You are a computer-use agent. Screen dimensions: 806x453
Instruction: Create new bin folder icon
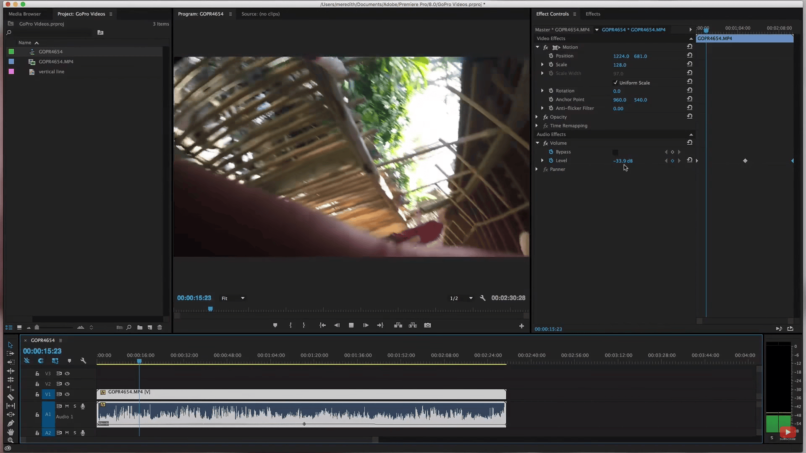(x=140, y=328)
